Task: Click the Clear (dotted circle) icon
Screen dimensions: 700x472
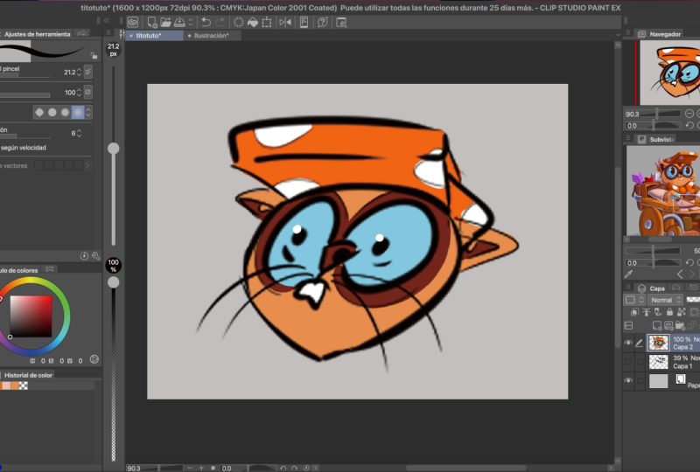Action: (x=239, y=23)
